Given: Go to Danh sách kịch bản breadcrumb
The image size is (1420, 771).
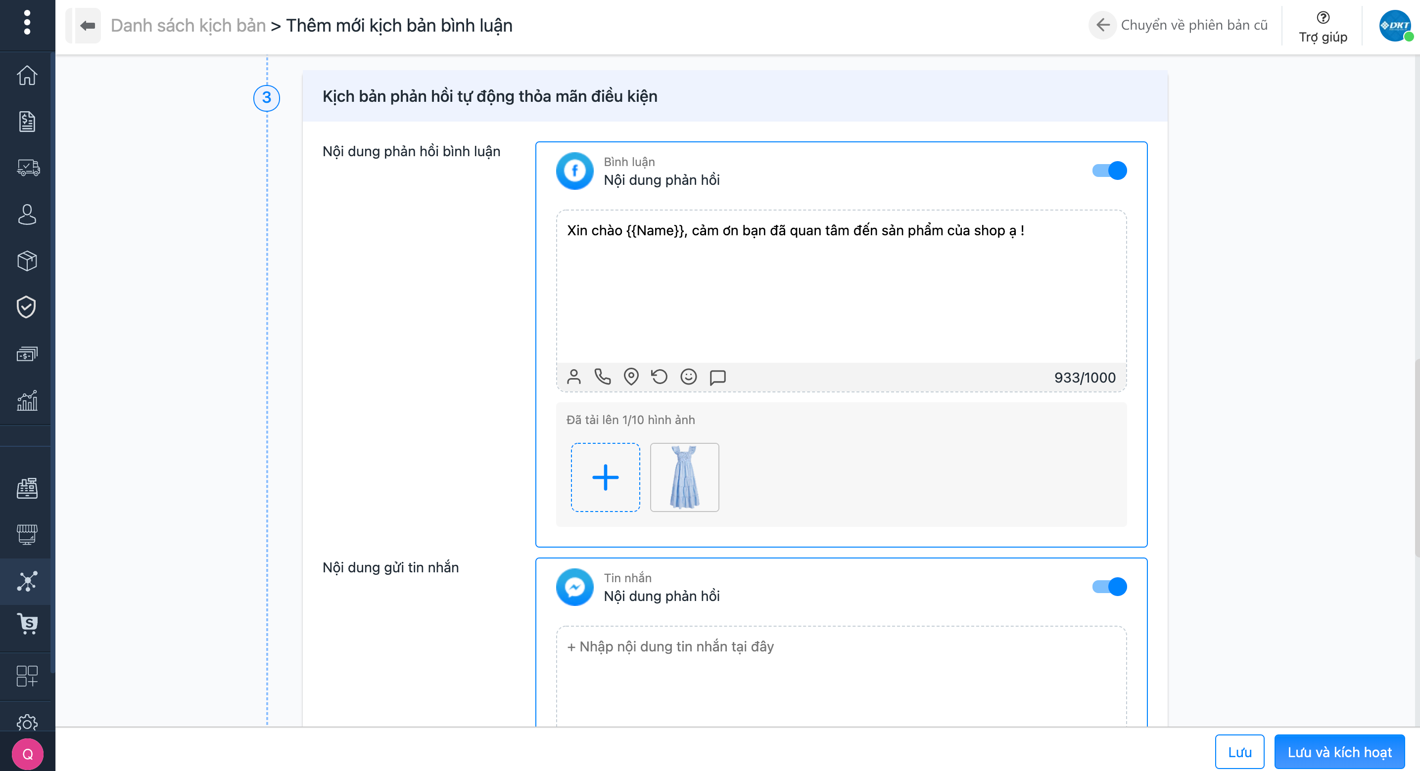Looking at the screenshot, I should [188, 25].
